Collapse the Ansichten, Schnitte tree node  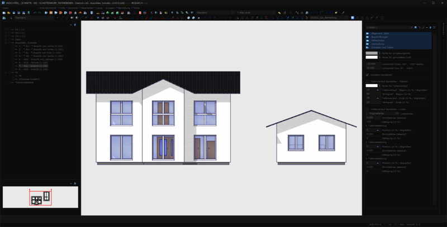tap(6, 44)
